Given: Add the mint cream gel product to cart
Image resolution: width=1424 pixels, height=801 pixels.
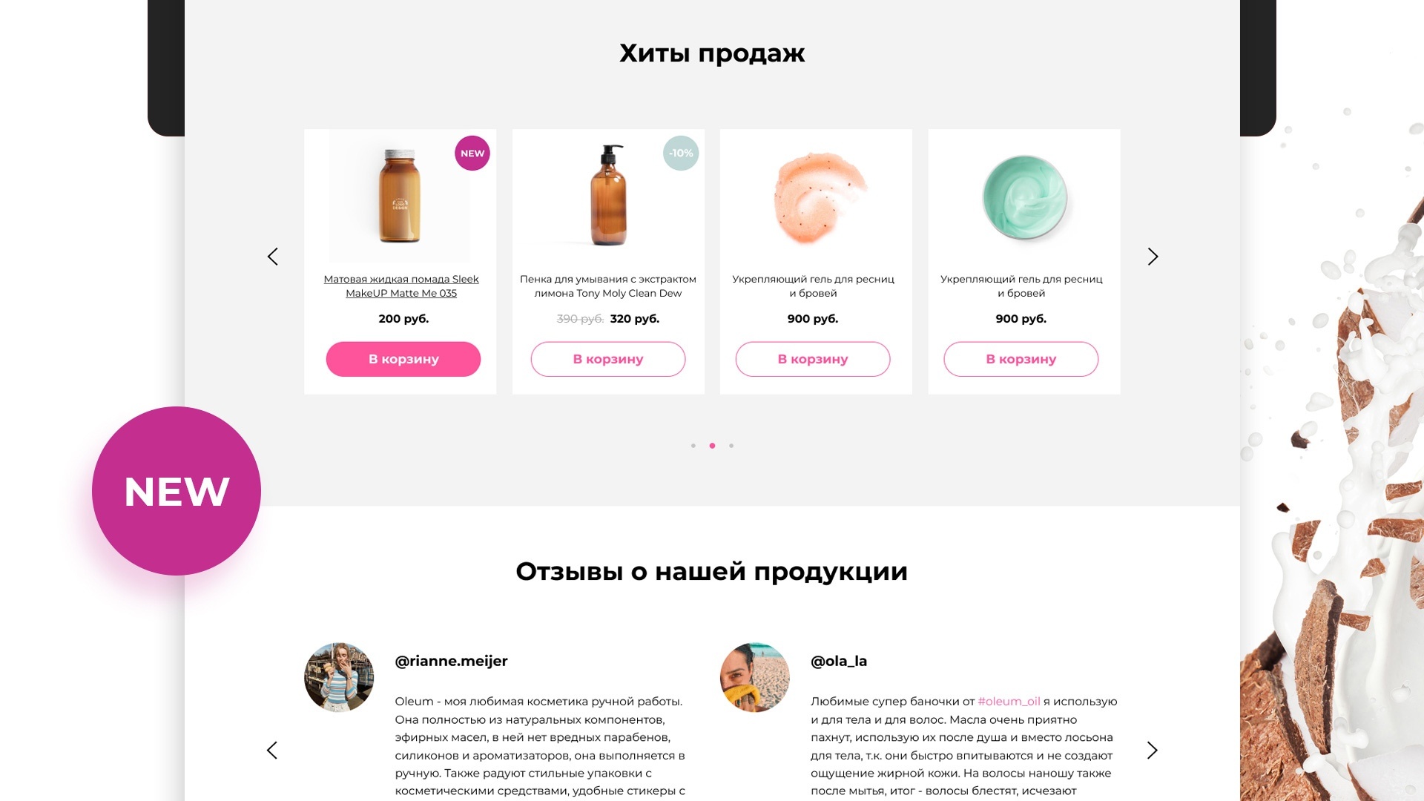Looking at the screenshot, I should [1021, 359].
